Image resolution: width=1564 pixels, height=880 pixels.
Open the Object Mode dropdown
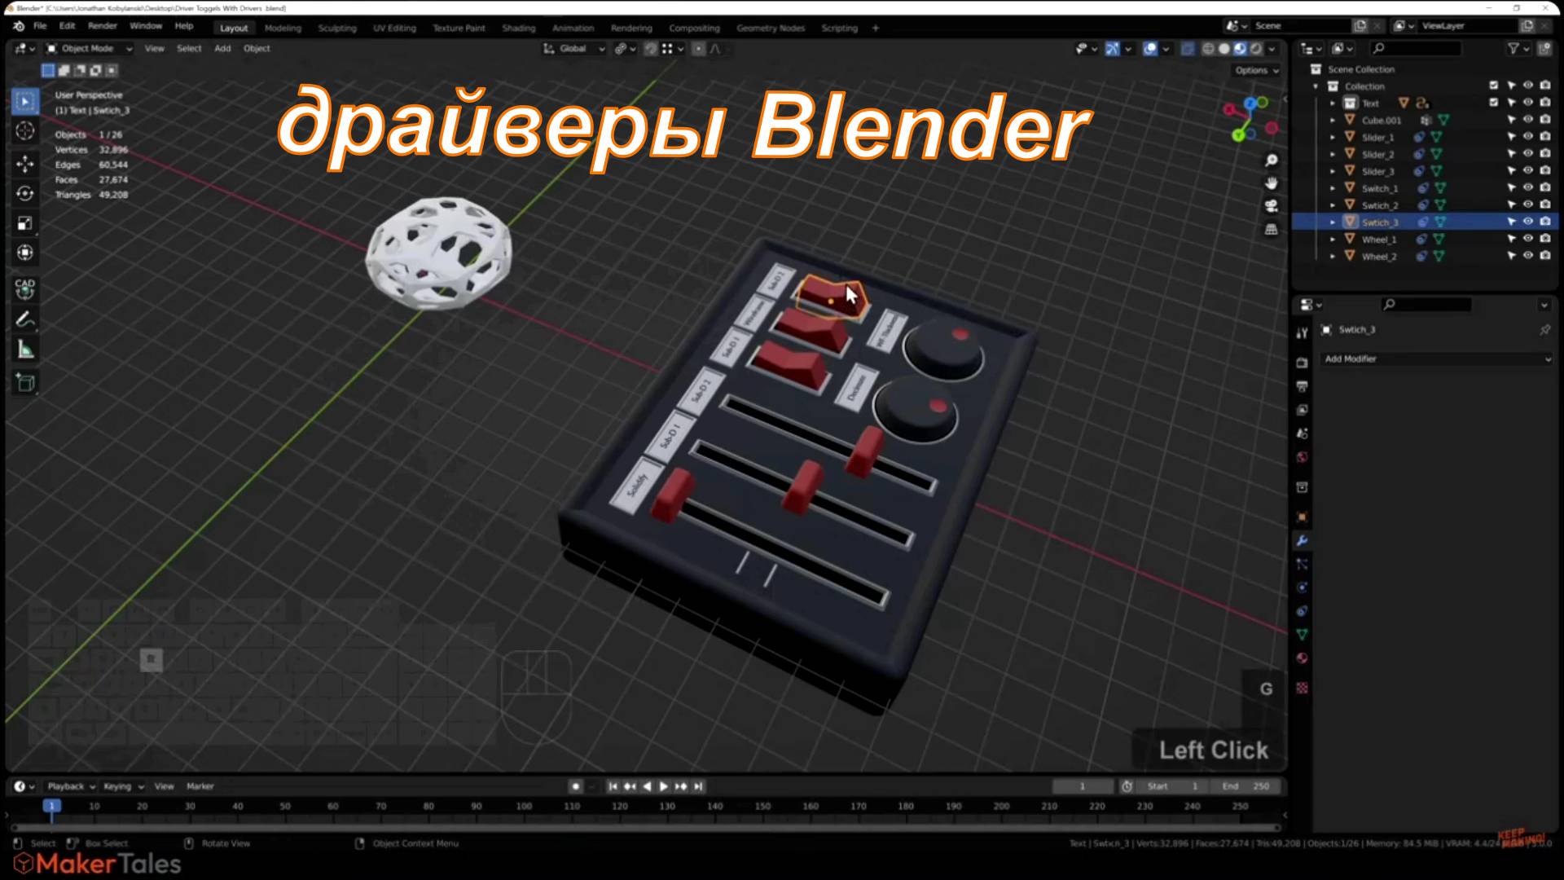(x=89, y=49)
